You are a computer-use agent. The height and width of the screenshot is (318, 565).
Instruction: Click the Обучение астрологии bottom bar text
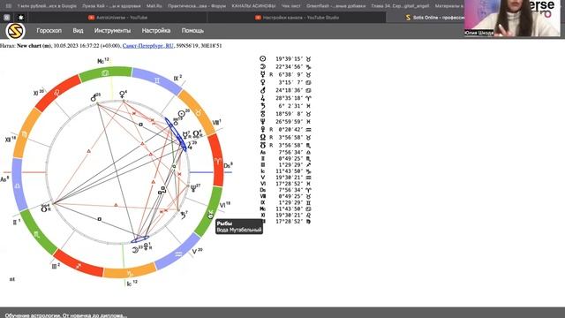coord(66,314)
